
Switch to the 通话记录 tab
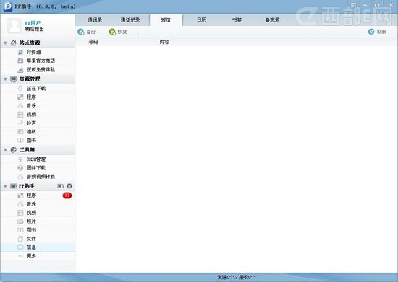click(x=130, y=19)
